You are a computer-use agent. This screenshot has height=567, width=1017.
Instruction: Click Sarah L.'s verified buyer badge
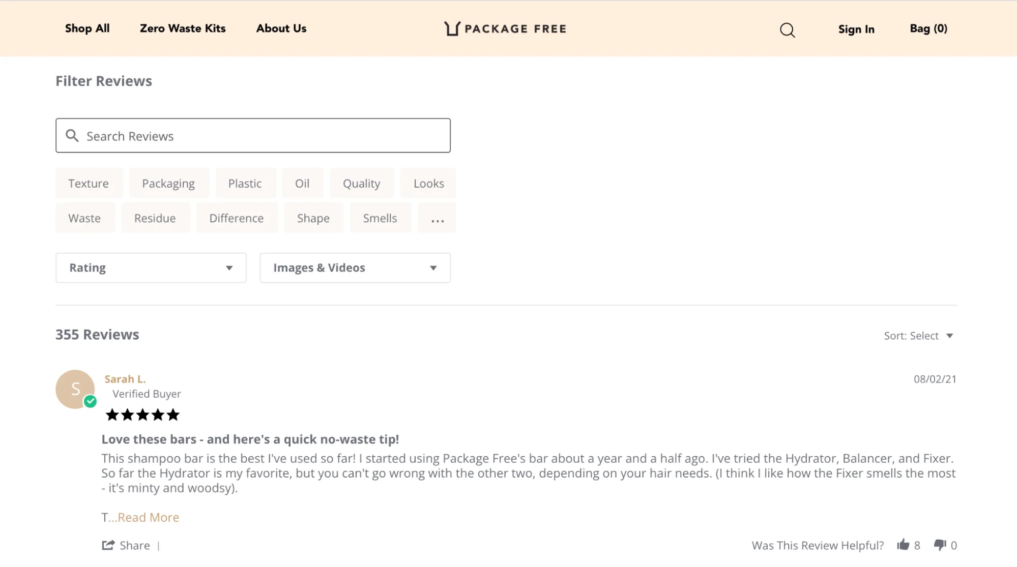pyautogui.click(x=91, y=401)
